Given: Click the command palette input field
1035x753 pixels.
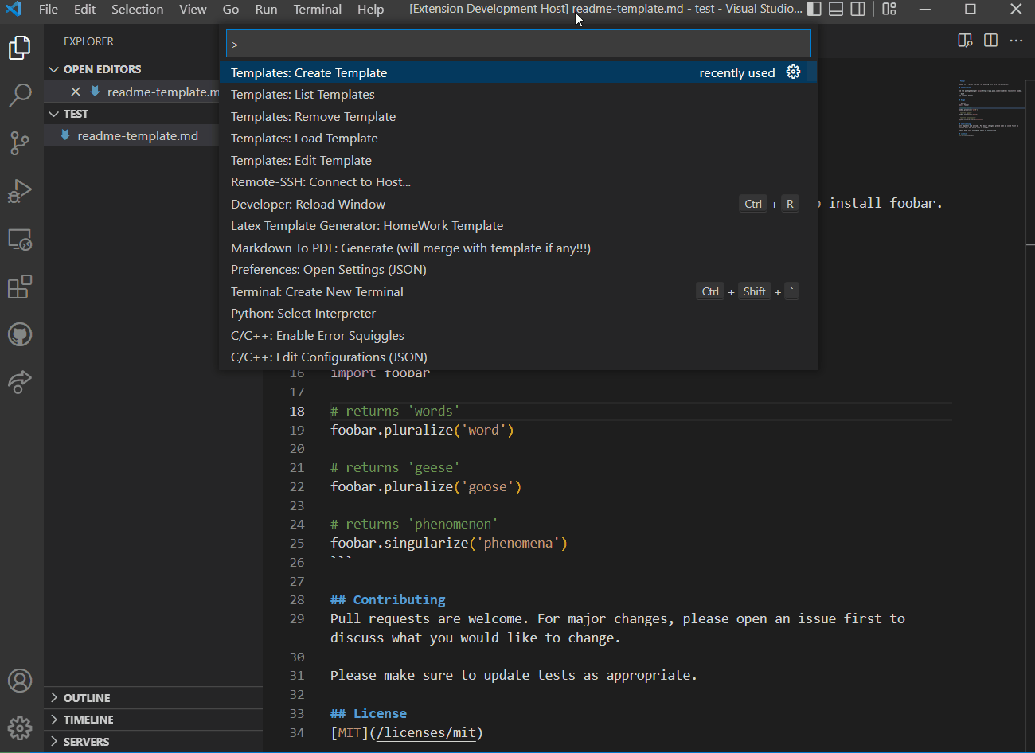Looking at the screenshot, I should pyautogui.click(x=517, y=44).
